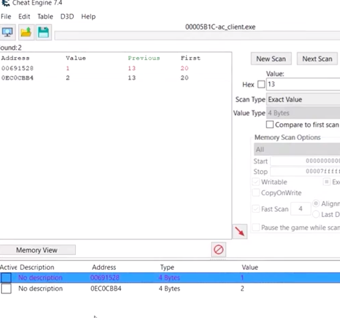Open the Scan Type dropdown
The height and width of the screenshot is (318, 340).
click(x=303, y=99)
